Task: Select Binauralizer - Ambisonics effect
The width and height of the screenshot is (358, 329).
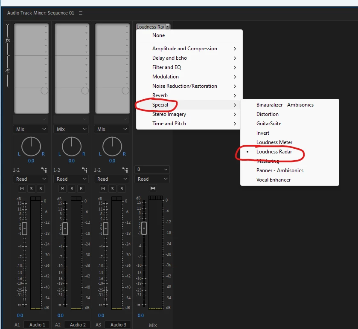Action: tap(289, 105)
